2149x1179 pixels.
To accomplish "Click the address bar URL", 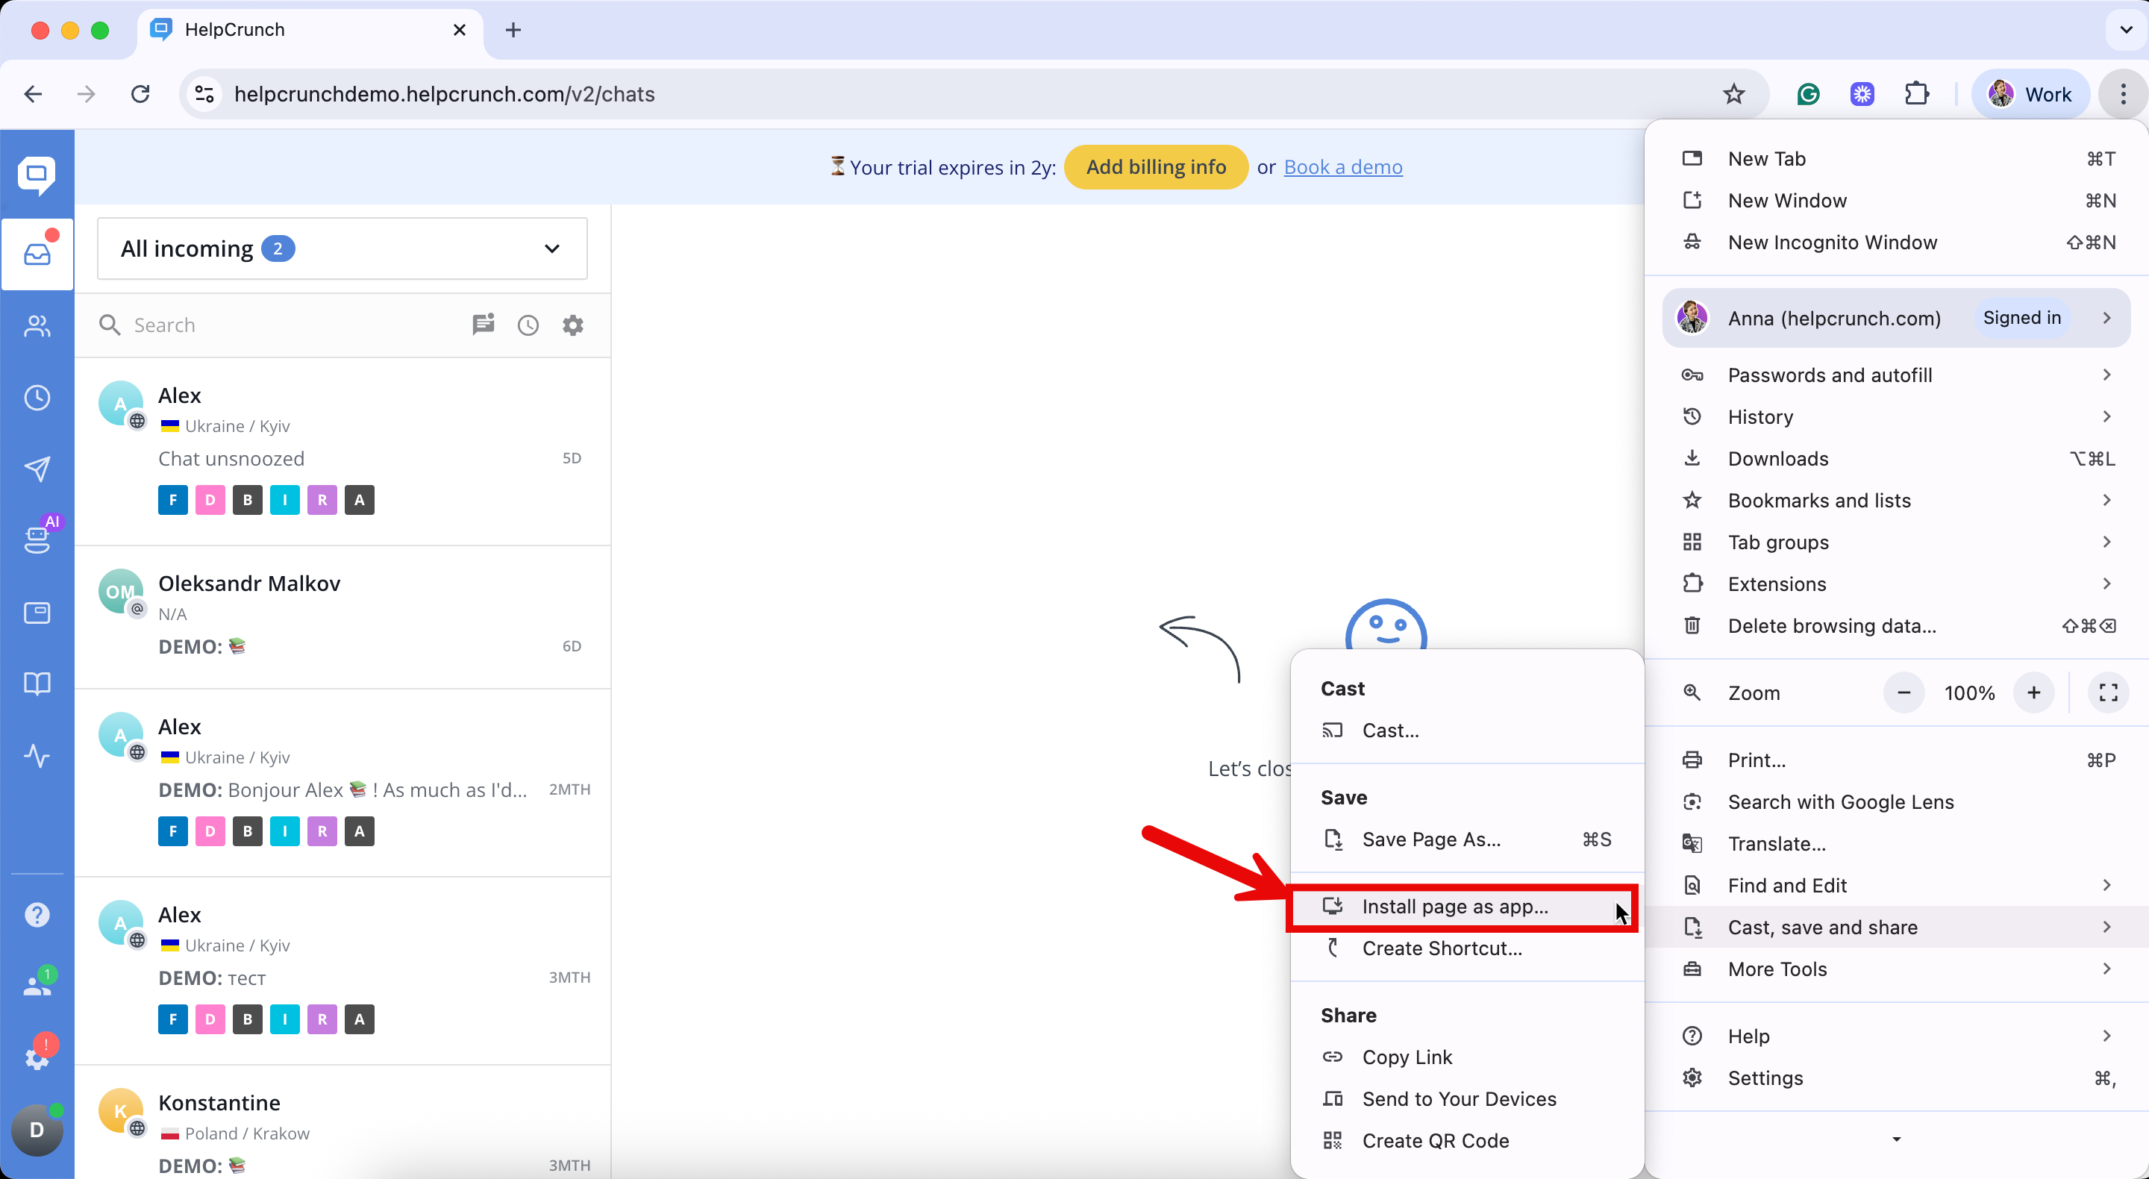I will (445, 94).
